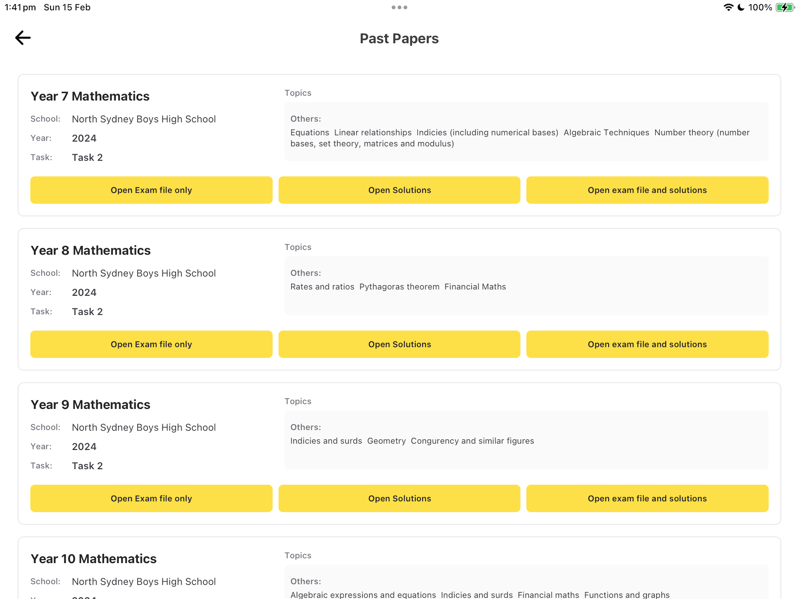Tap the Others label in the Year 9 card

tap(306, 427)
